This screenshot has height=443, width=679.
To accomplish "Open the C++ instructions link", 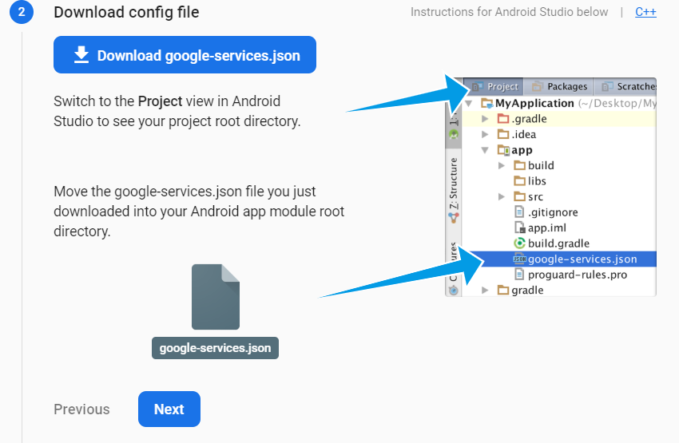I will click(x=645, y=12).
